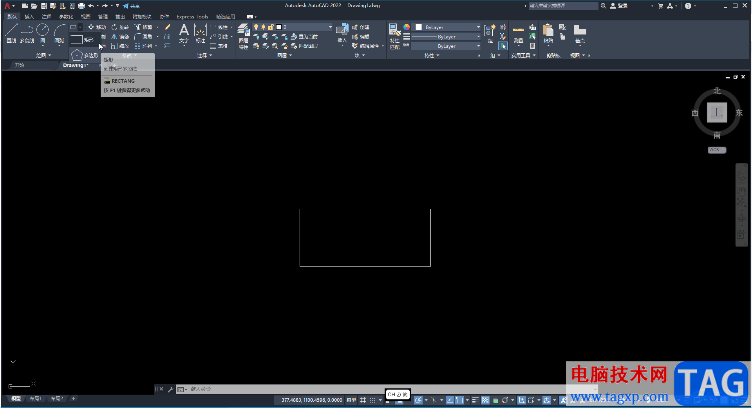Click the Measure (测量) tool
Viewport: 752px width, 408px height.
519,34
